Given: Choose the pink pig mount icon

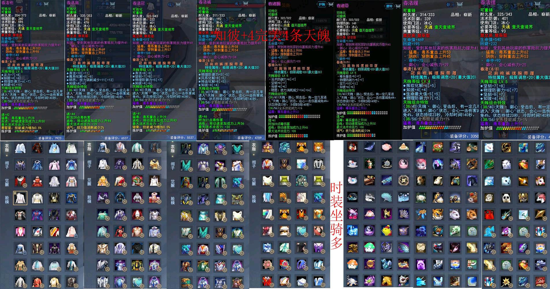Looking at the screenshot, I should point(387,147).
